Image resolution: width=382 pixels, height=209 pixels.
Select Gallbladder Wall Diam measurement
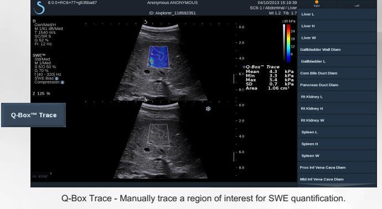[x=337, y=50]
